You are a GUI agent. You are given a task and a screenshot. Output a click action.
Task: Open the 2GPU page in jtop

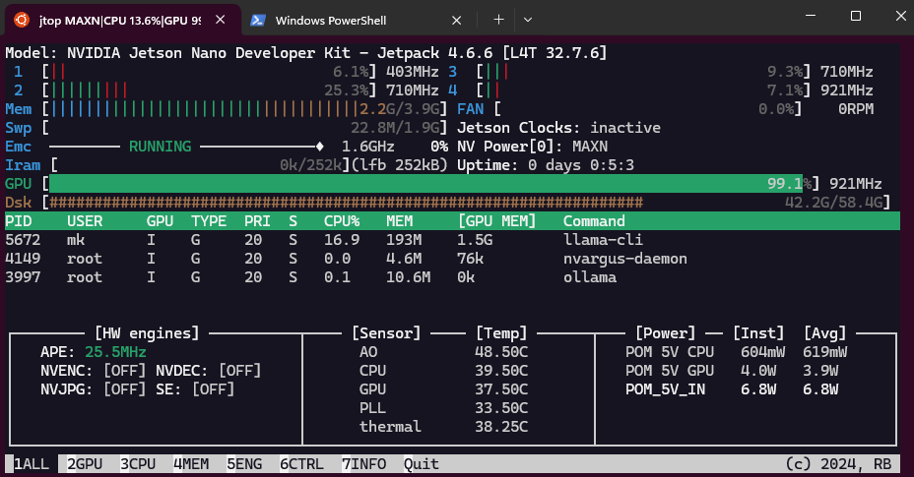pos(88,463)
